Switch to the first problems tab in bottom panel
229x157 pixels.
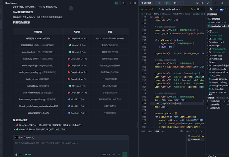(x=143, y=132)
